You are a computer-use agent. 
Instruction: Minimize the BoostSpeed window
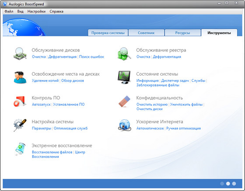[219, 3]
